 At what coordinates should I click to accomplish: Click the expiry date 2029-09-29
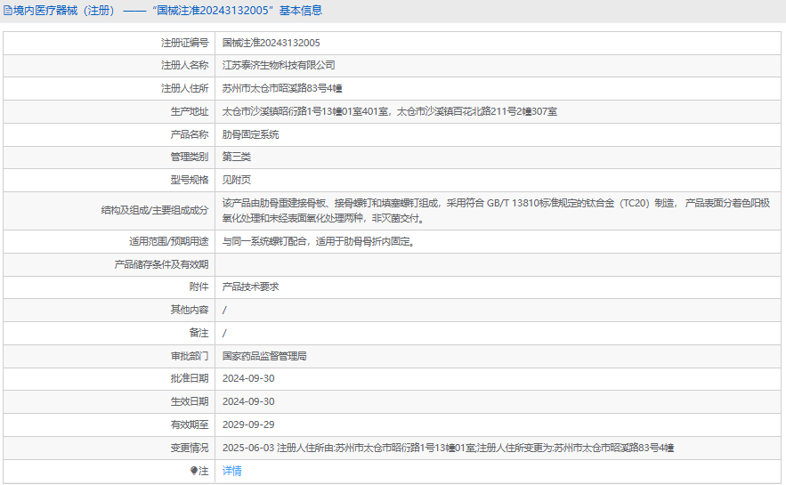coord(248,424)
